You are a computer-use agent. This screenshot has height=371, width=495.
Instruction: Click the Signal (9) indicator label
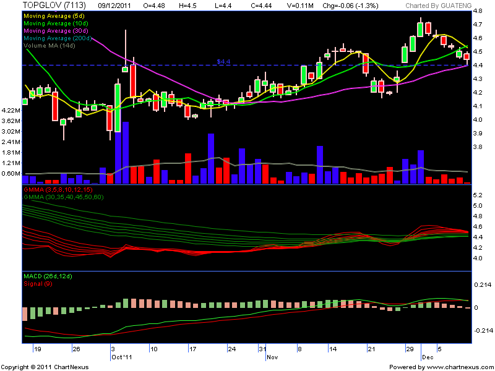38,282
